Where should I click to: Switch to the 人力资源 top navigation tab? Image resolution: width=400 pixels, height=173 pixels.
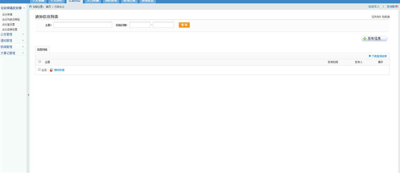pyautogui.click(x=93, y=1)
